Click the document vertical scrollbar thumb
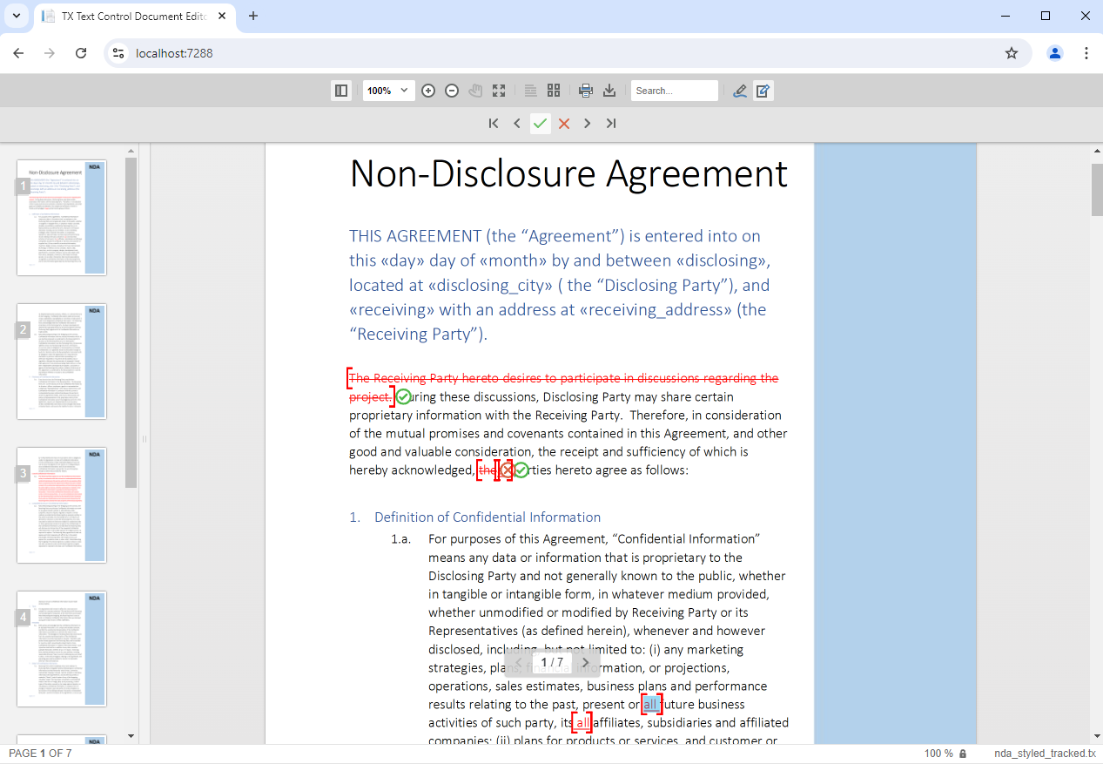1103x764 pixels. 1097,188
